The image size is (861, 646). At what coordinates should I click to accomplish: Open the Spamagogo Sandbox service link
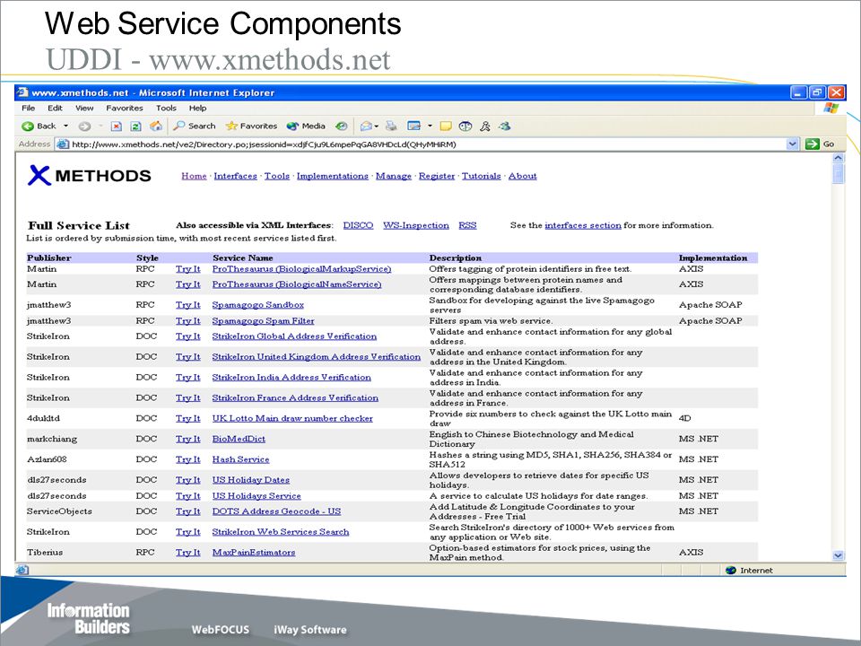pyautogui.click(x=258, y=305)
